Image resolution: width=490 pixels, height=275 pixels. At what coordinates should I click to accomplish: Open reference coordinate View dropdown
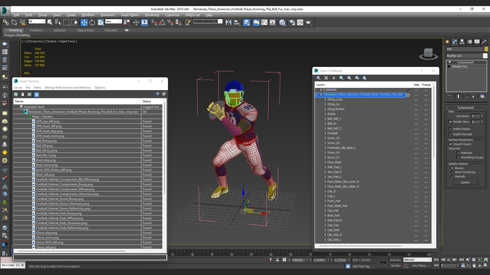click(x=120, y=21)
